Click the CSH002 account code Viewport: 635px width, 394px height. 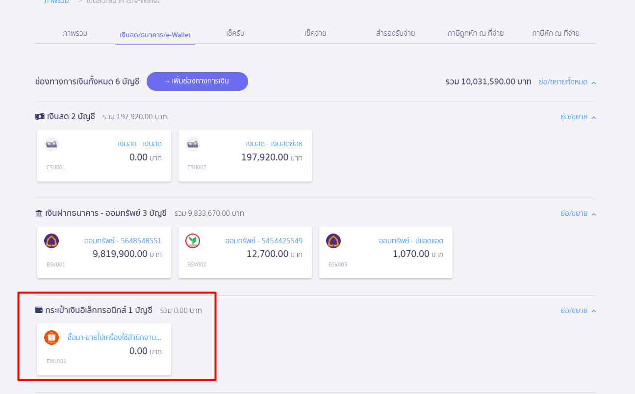point(197,167)
